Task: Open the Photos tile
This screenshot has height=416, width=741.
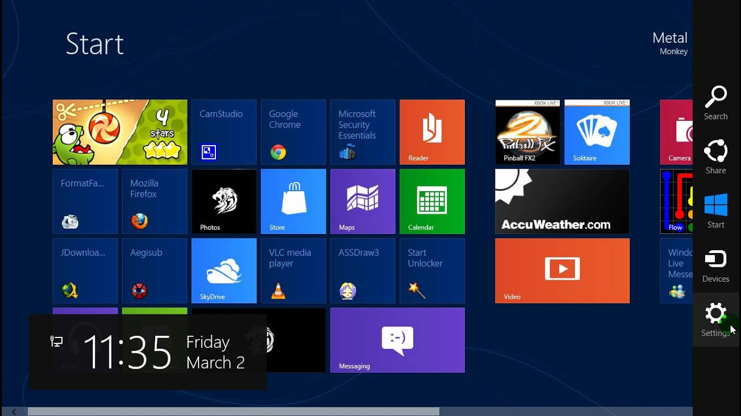Action: [x=224, y=202]
